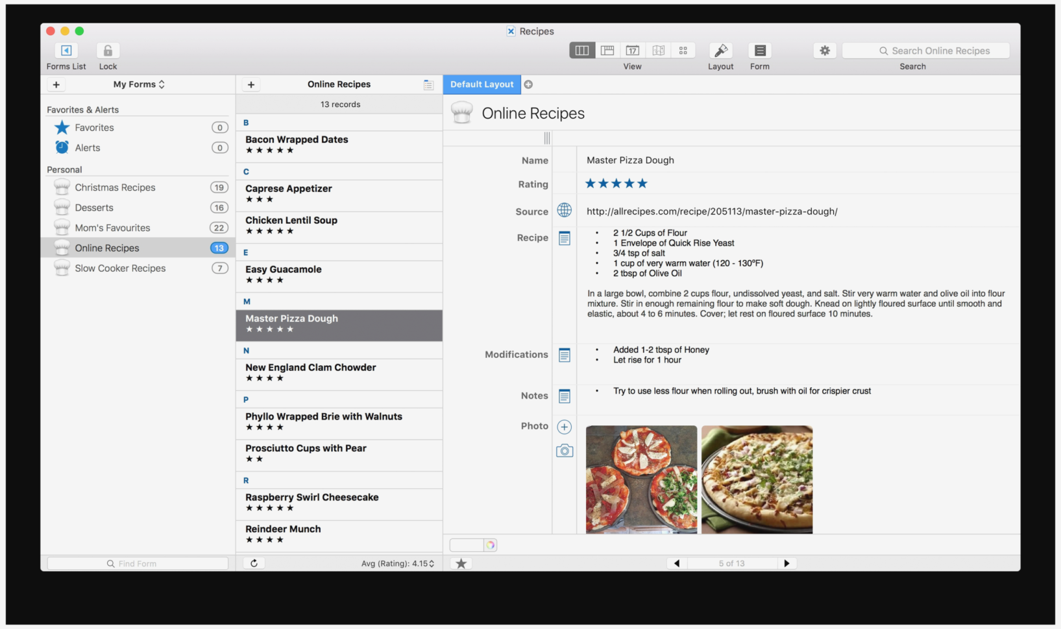Toggle the Lock on the database
Viewport: 1061px width, 629px height.
click(108, 51)
